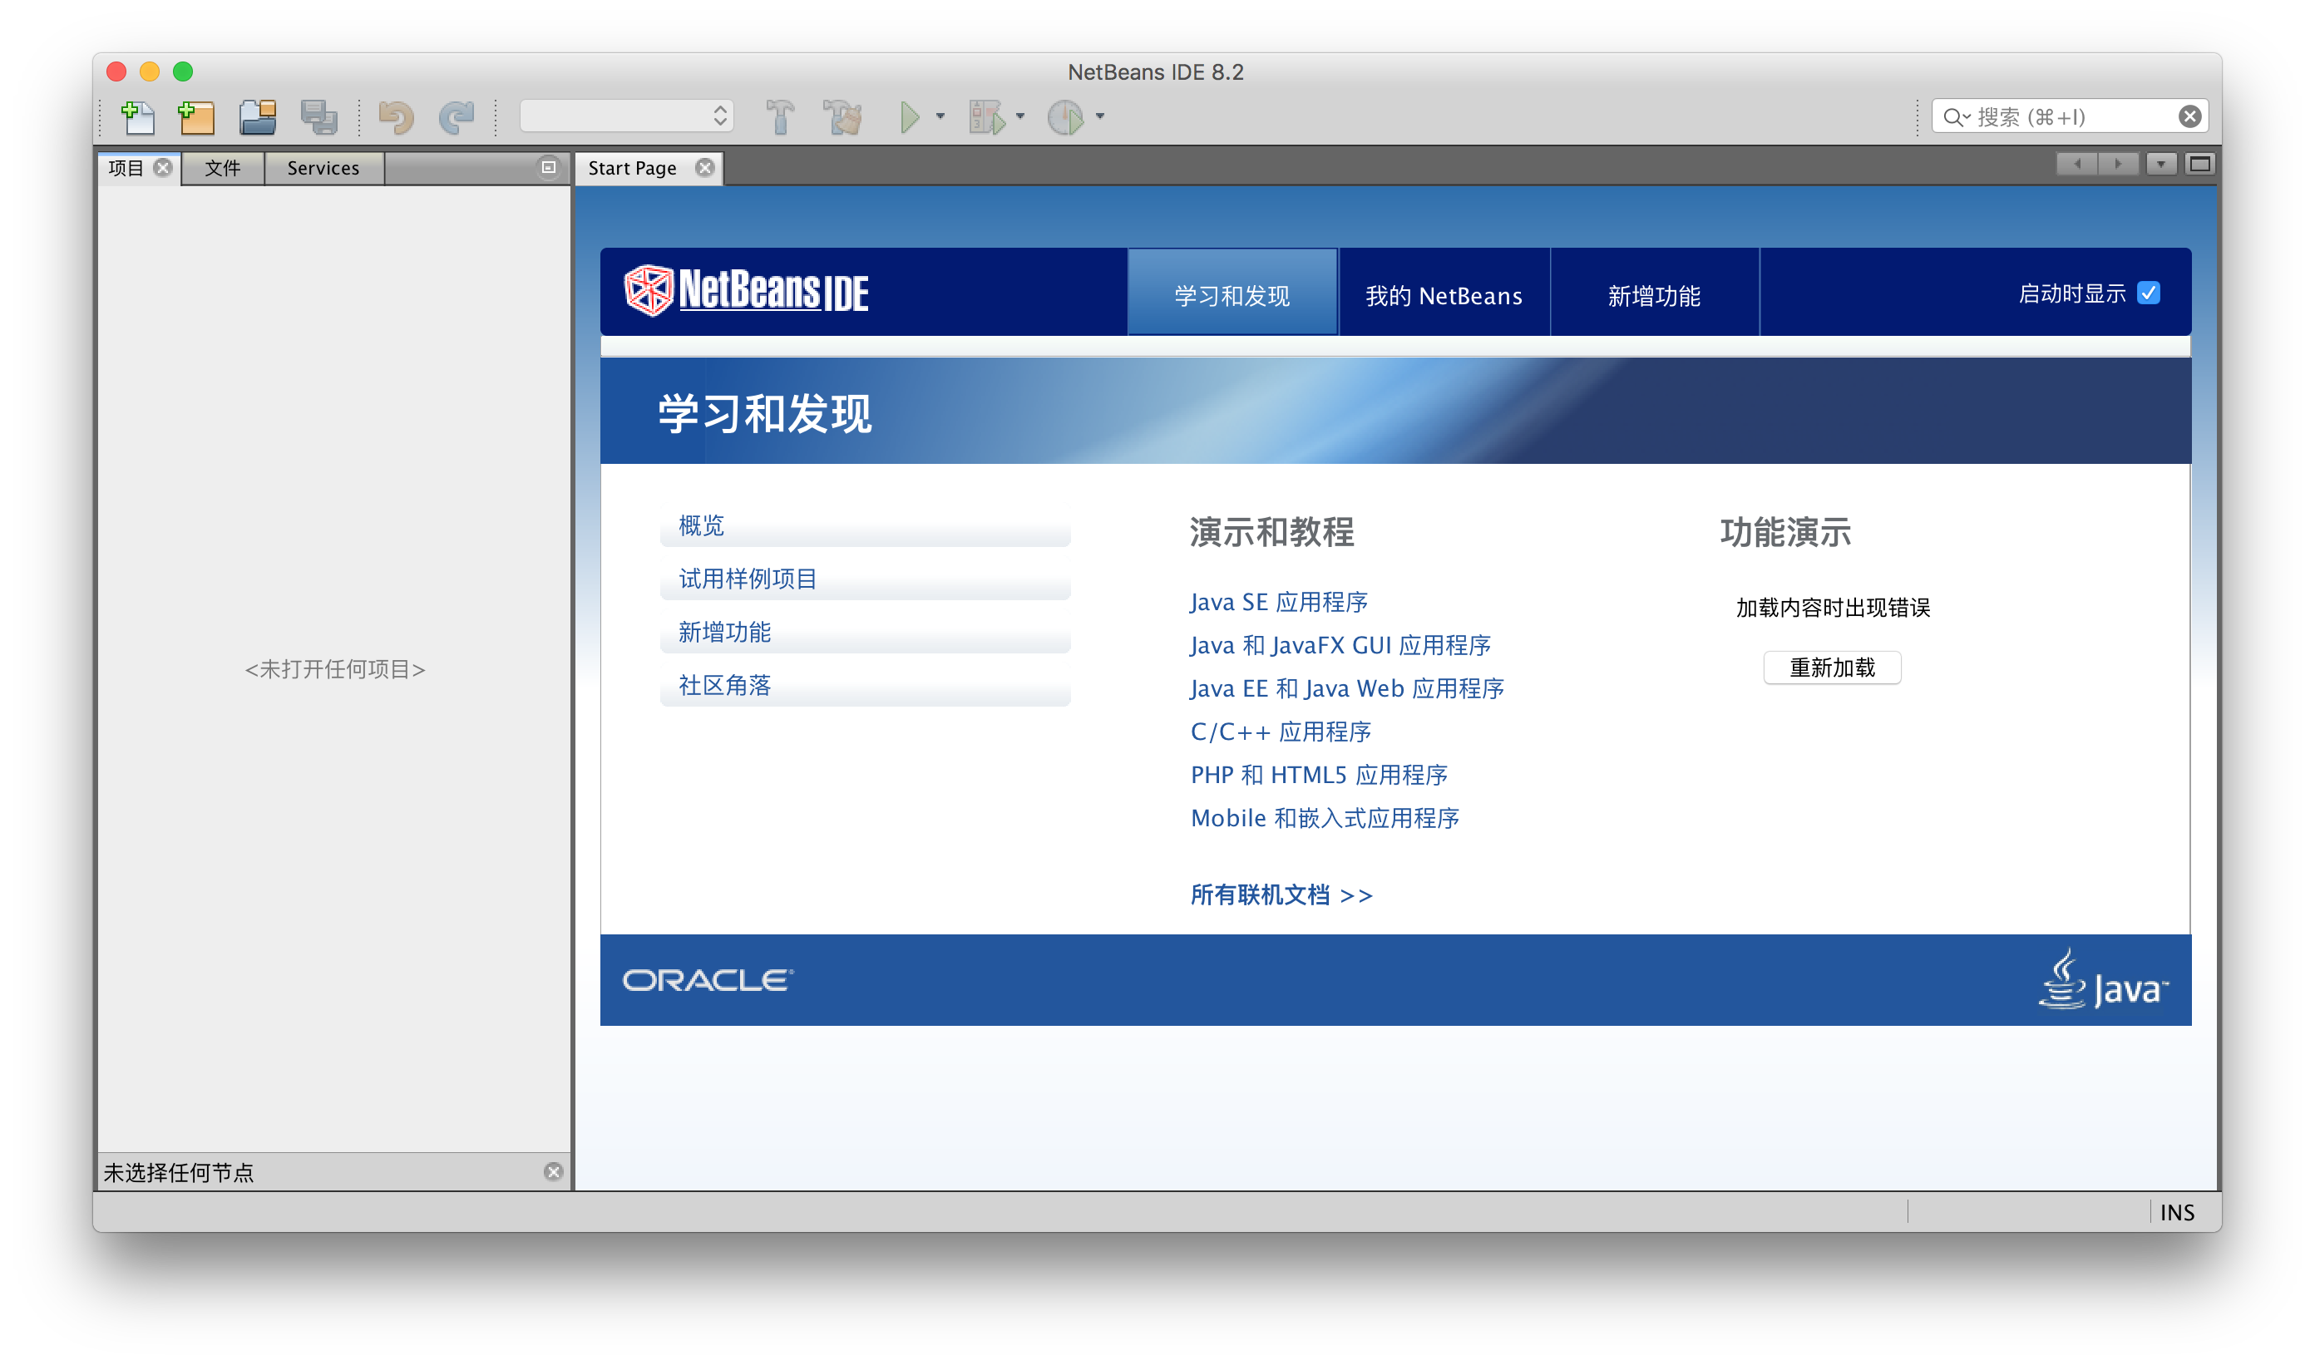This screenshot has width=2315, height=1365.
Task: Minimize the left projects panel group
Action: pyautogui.click(x=548, y=166)
